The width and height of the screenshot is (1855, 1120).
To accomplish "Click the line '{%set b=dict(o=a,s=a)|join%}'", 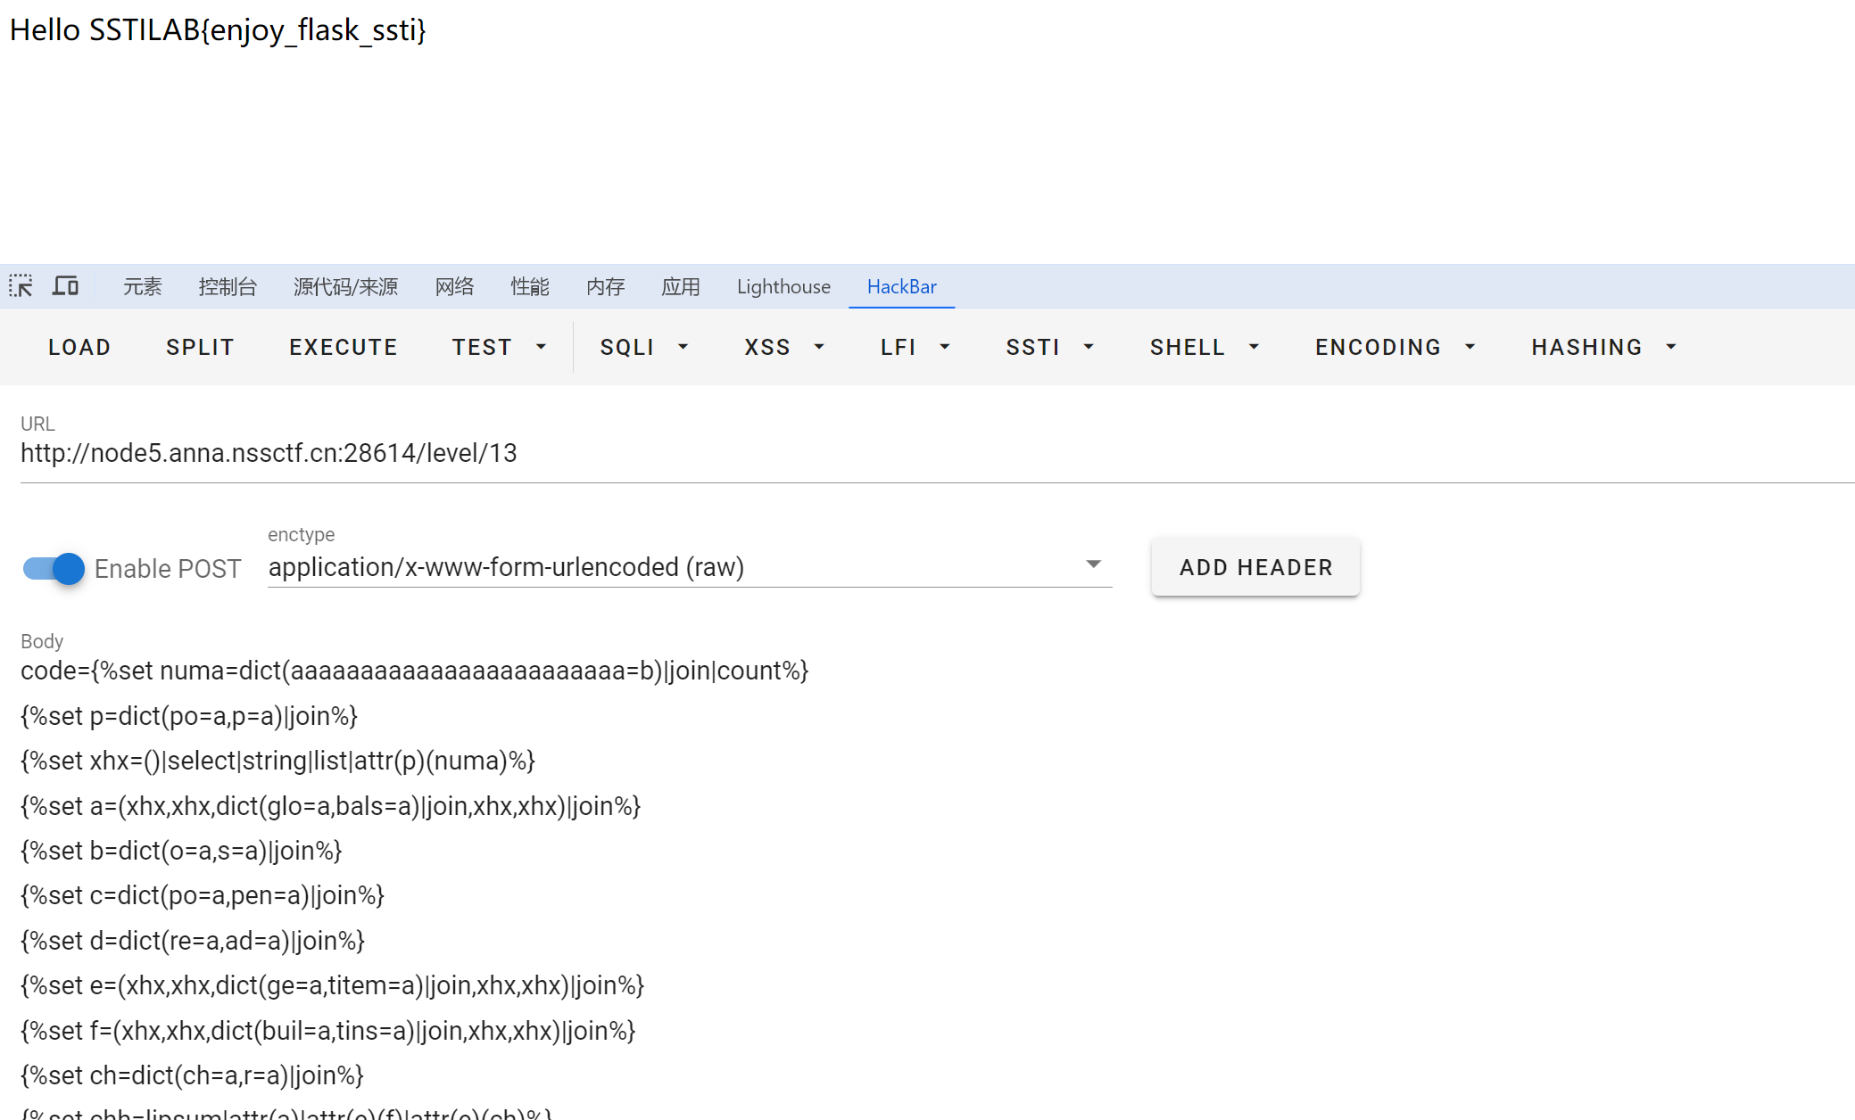I will click(x=181, y=851).
